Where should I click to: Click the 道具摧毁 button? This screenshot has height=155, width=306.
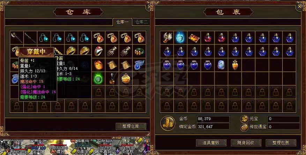[x=211, y=143]
